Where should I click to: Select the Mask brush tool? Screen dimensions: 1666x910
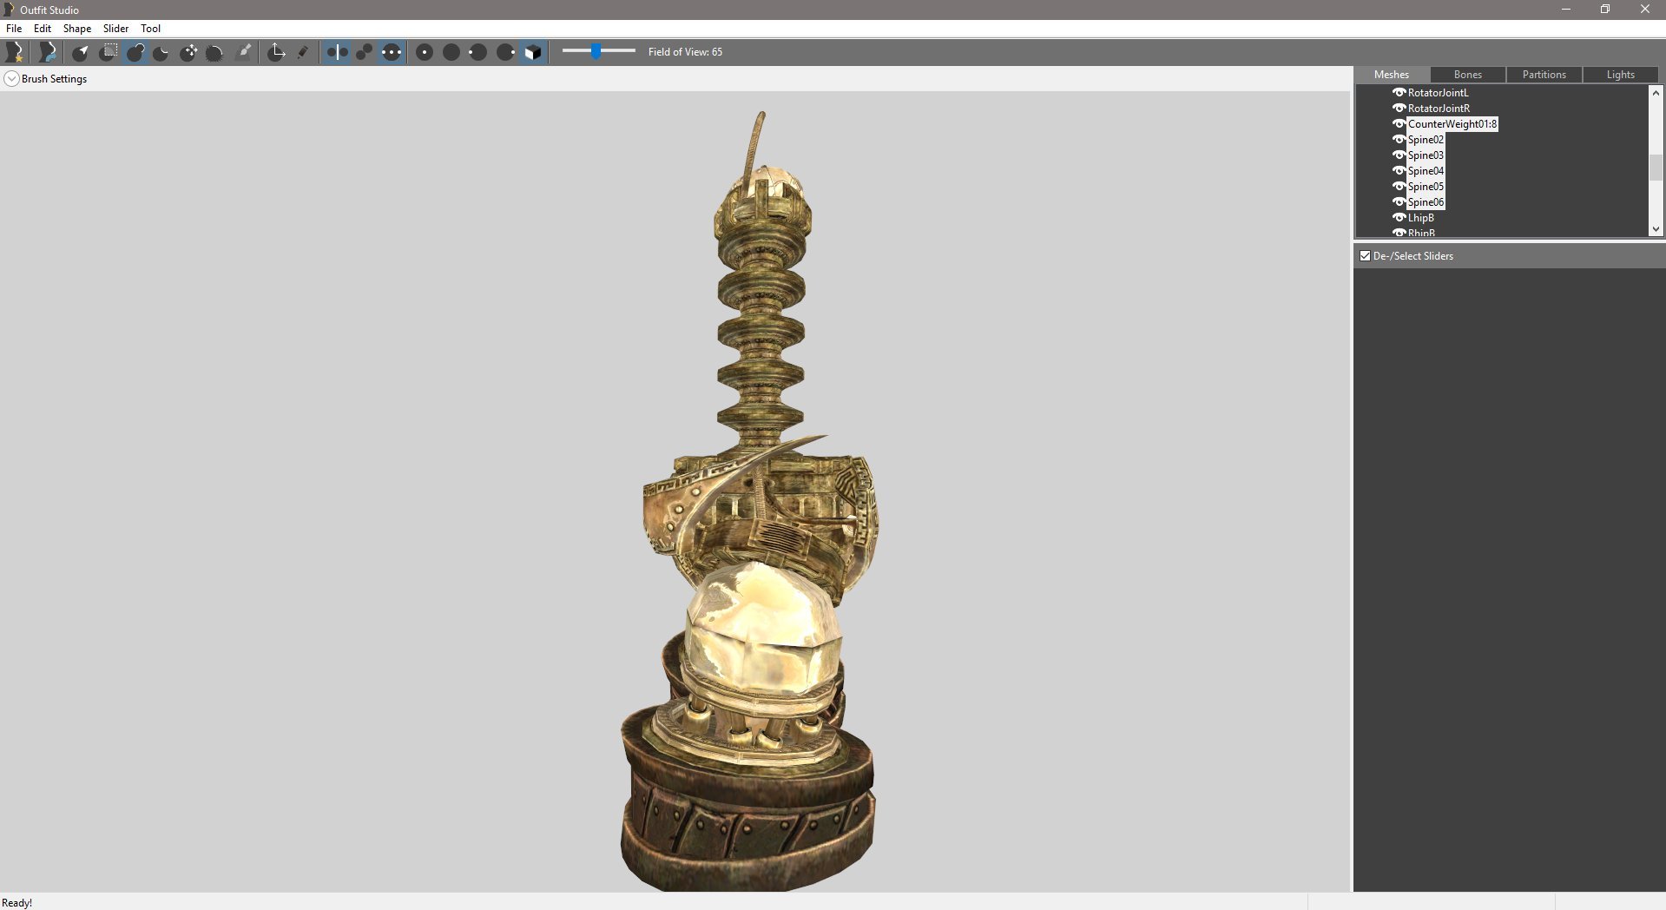click(x=108, y=52)
